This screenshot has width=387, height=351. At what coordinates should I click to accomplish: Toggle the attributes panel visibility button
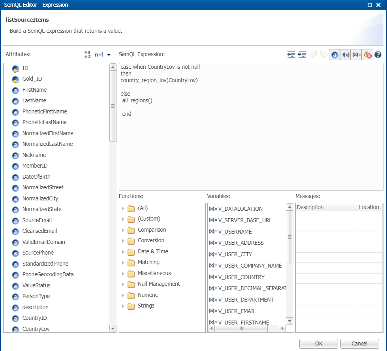pos(334,55)
